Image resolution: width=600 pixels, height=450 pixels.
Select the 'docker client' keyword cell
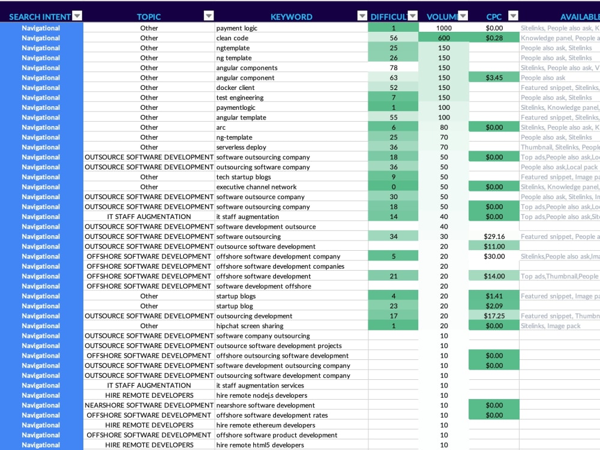291,88
